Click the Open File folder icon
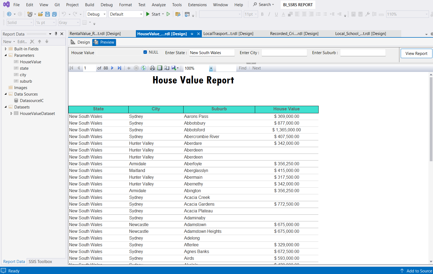433x274 pixels. (x=40, y=14)
